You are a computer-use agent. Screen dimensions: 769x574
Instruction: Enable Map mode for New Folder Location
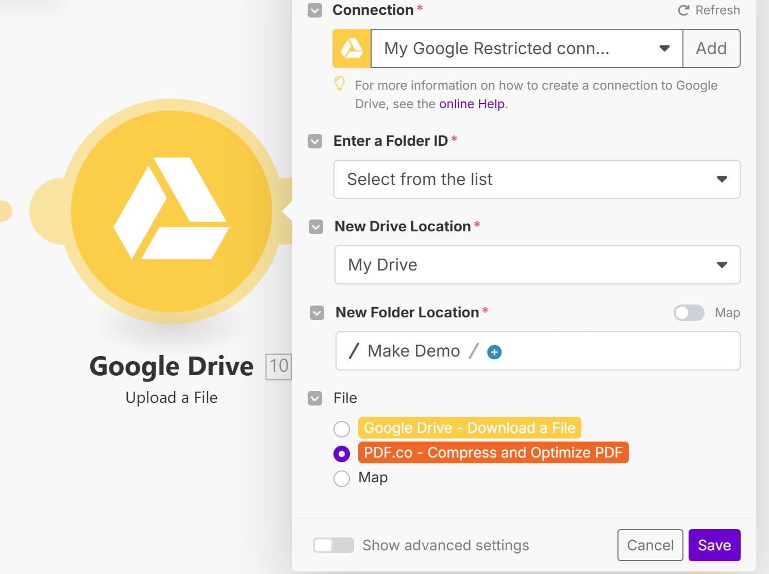689,313
